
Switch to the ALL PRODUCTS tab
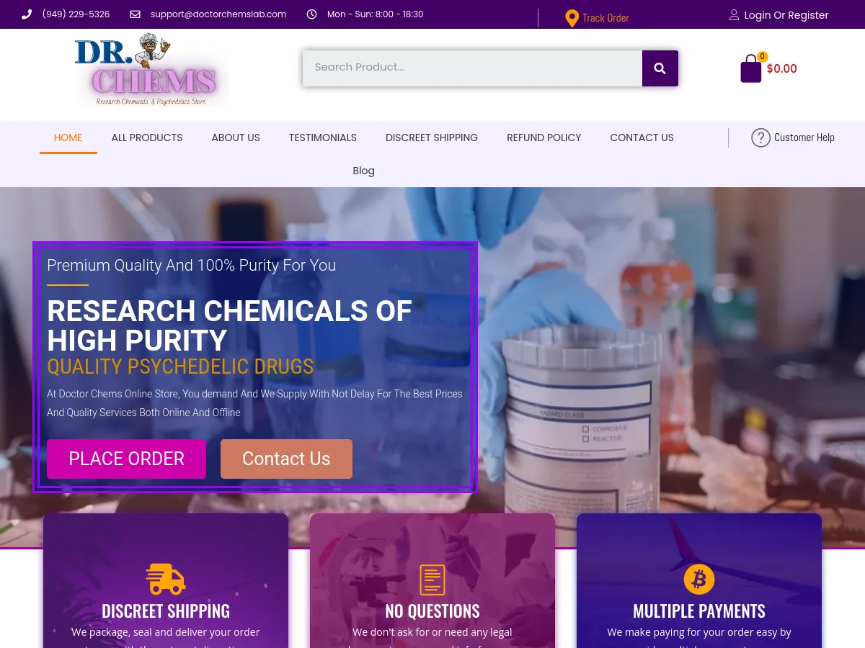click(x=146, y=138)
